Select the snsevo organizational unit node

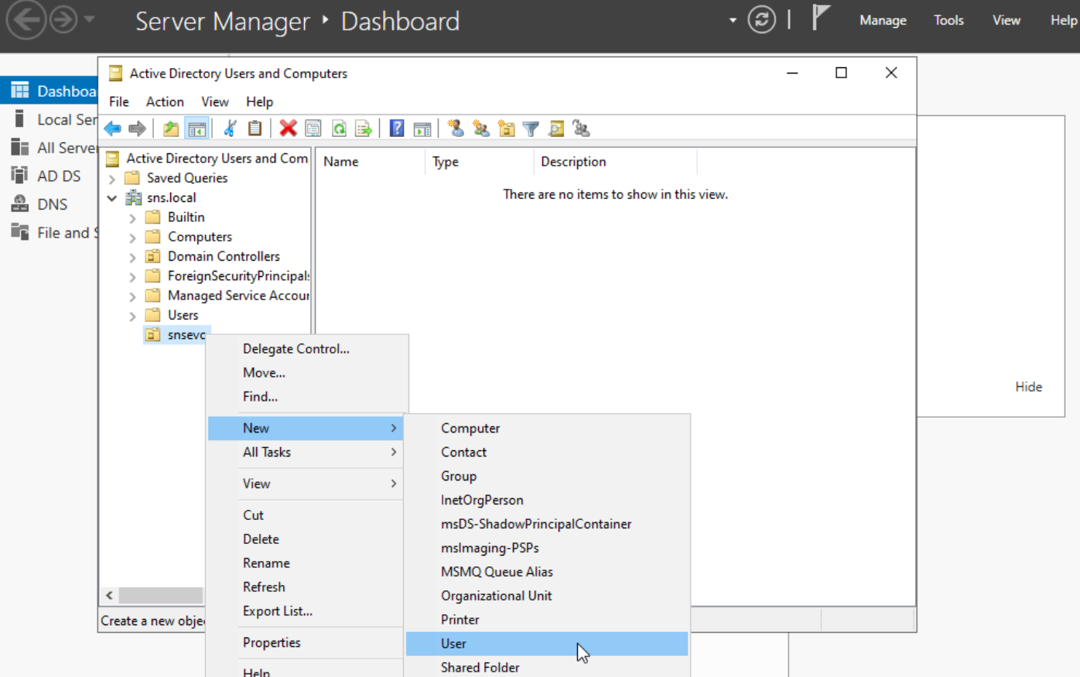[177, 335]
